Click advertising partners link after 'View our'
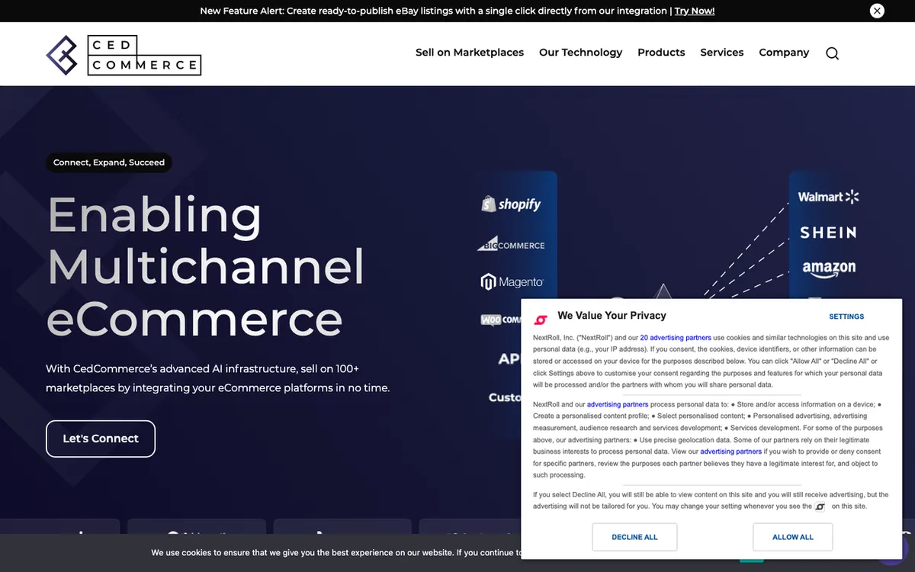915x572 pixels. [730, 451]
